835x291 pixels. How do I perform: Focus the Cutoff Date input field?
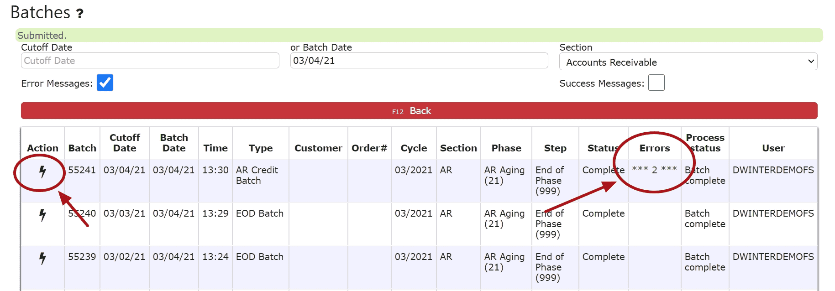coord(150,61)
